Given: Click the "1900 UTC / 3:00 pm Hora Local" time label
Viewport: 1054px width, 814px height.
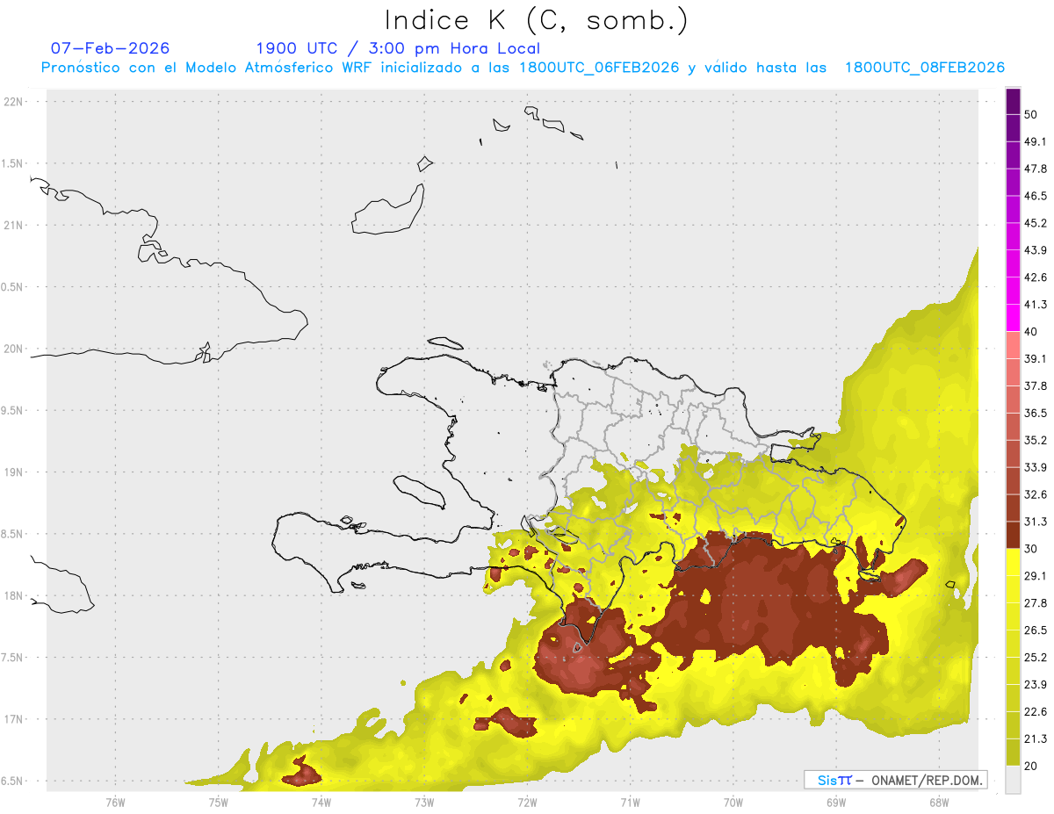Looking at the screenshot, I should (398, 48).
